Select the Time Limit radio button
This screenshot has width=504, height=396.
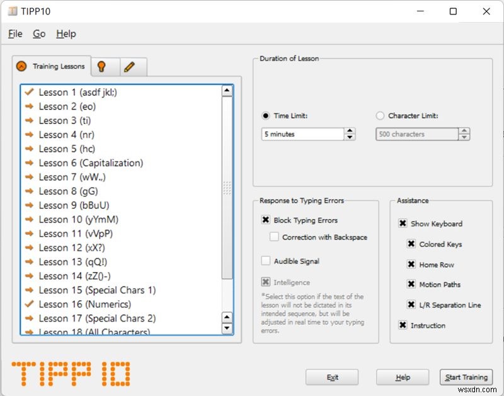coord(265,116)
